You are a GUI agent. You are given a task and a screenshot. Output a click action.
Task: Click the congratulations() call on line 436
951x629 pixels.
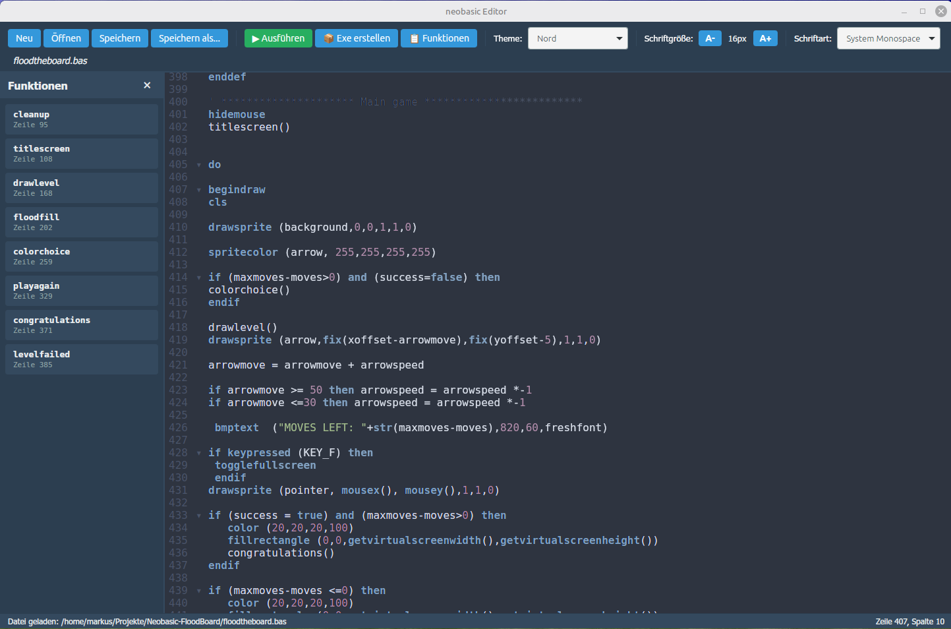pos(281,553)
